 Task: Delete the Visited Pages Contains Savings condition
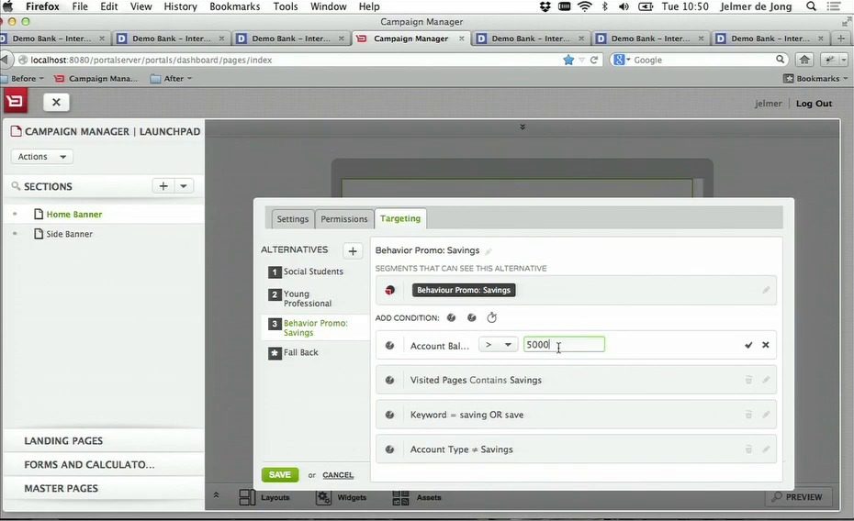748,380
